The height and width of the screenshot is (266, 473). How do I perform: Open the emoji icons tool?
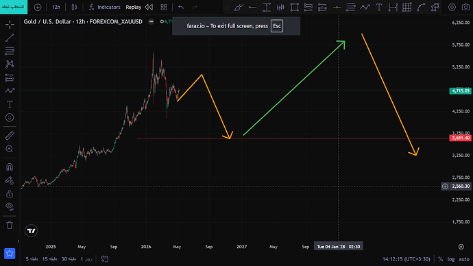(x=10, y=117)
